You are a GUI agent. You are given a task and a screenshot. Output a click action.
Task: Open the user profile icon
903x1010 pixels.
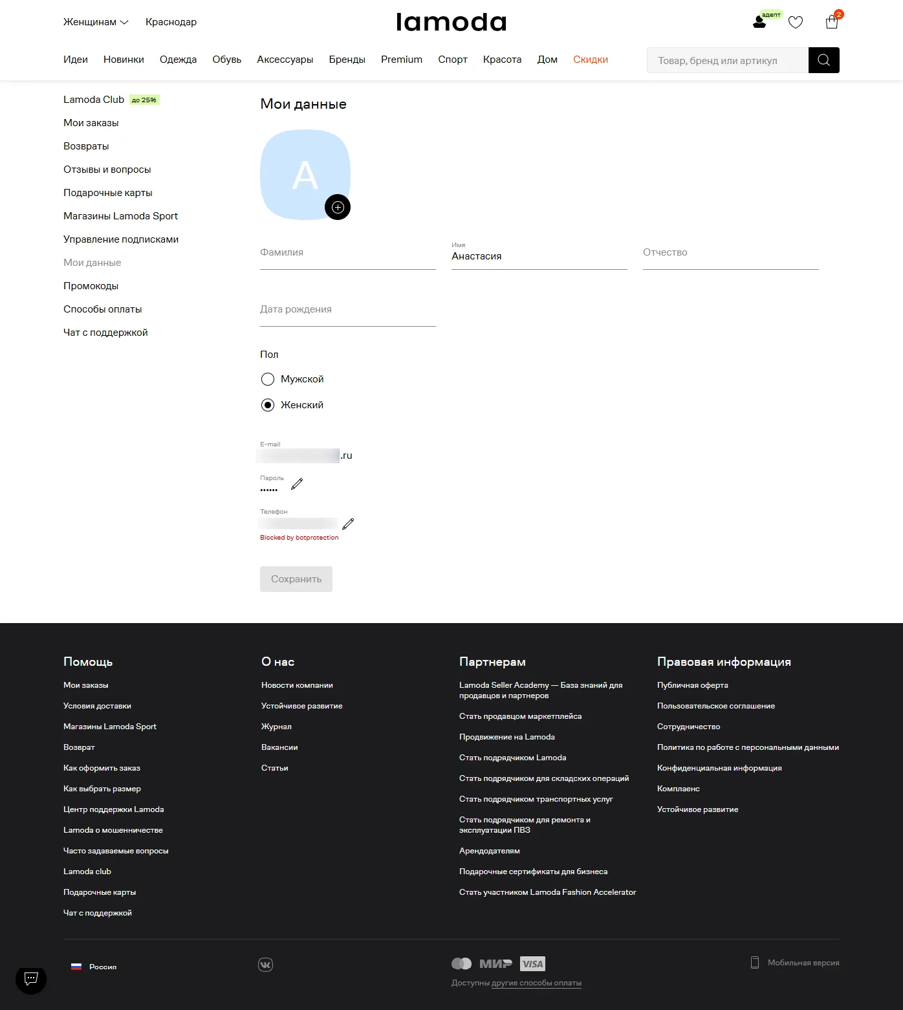(x=759, y=23)
